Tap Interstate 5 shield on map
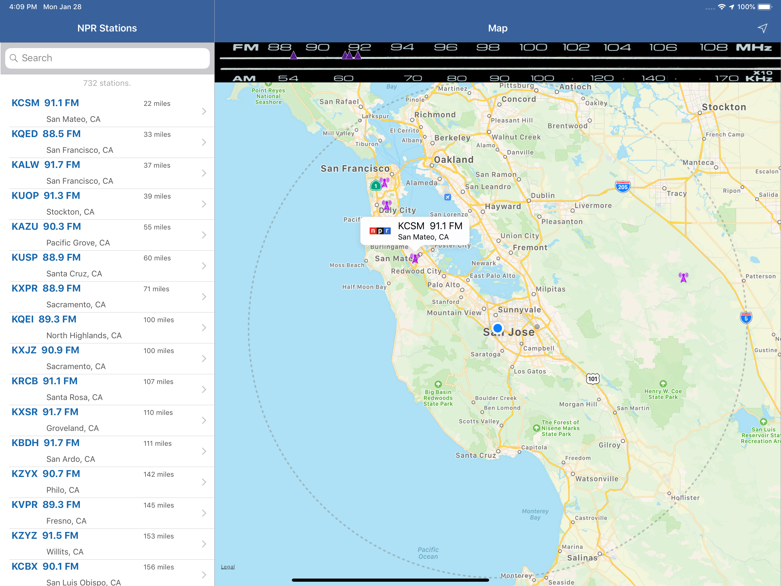Screen dimensions: 781x586 (x=746, y=318)
